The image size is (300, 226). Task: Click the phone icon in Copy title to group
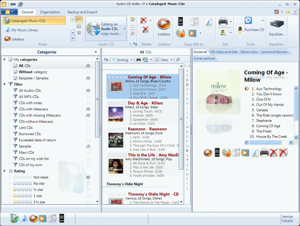[x=180, y=21]
